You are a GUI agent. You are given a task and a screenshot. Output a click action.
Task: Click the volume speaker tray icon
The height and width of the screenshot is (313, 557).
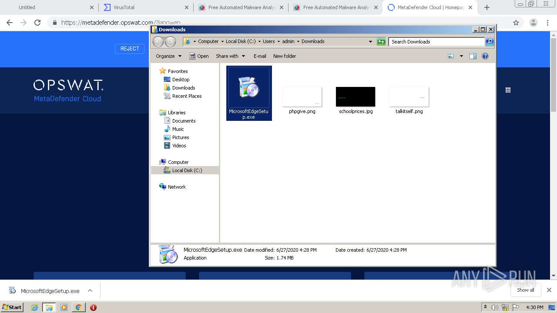coord(495,307)
